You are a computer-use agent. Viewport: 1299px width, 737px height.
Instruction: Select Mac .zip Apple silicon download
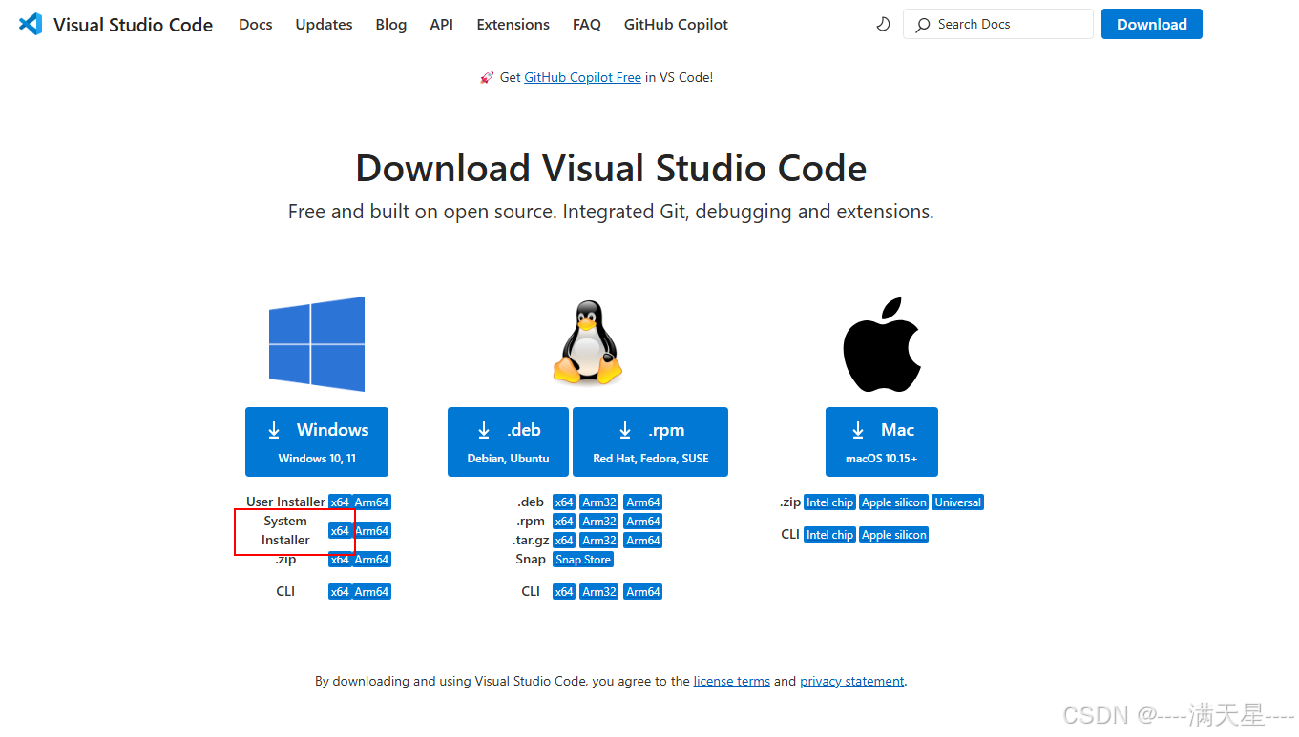tap(894, 502)
